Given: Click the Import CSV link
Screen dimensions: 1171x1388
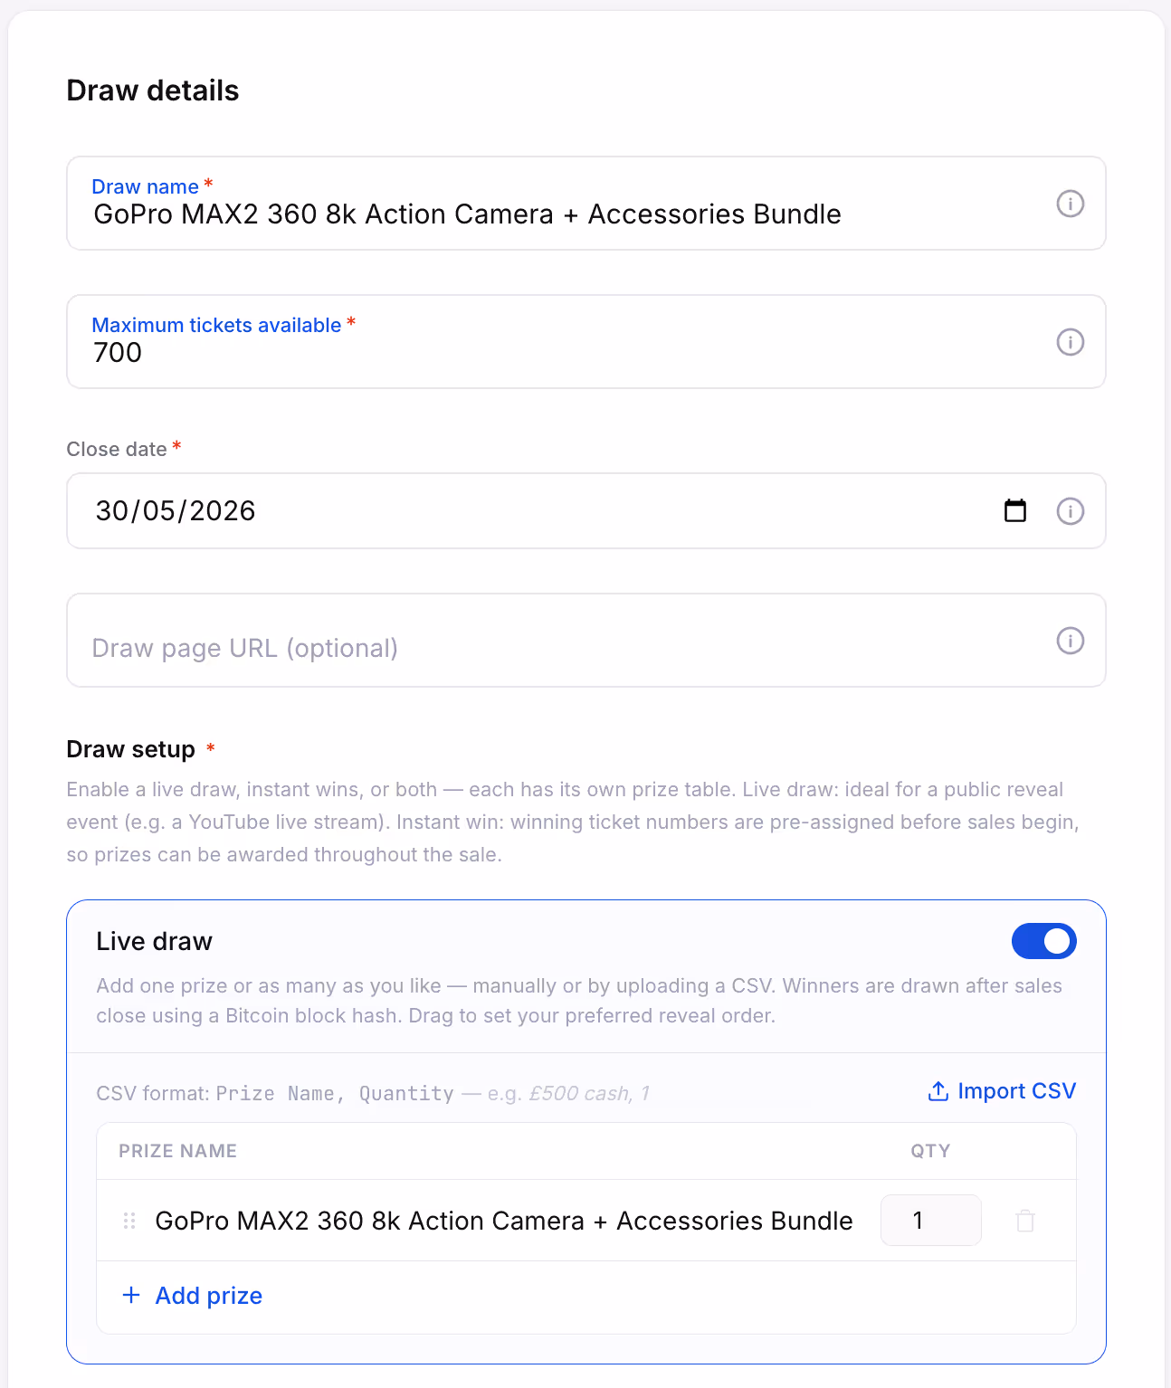Looking at the screenshot, I should (x=1002, y=1091).
